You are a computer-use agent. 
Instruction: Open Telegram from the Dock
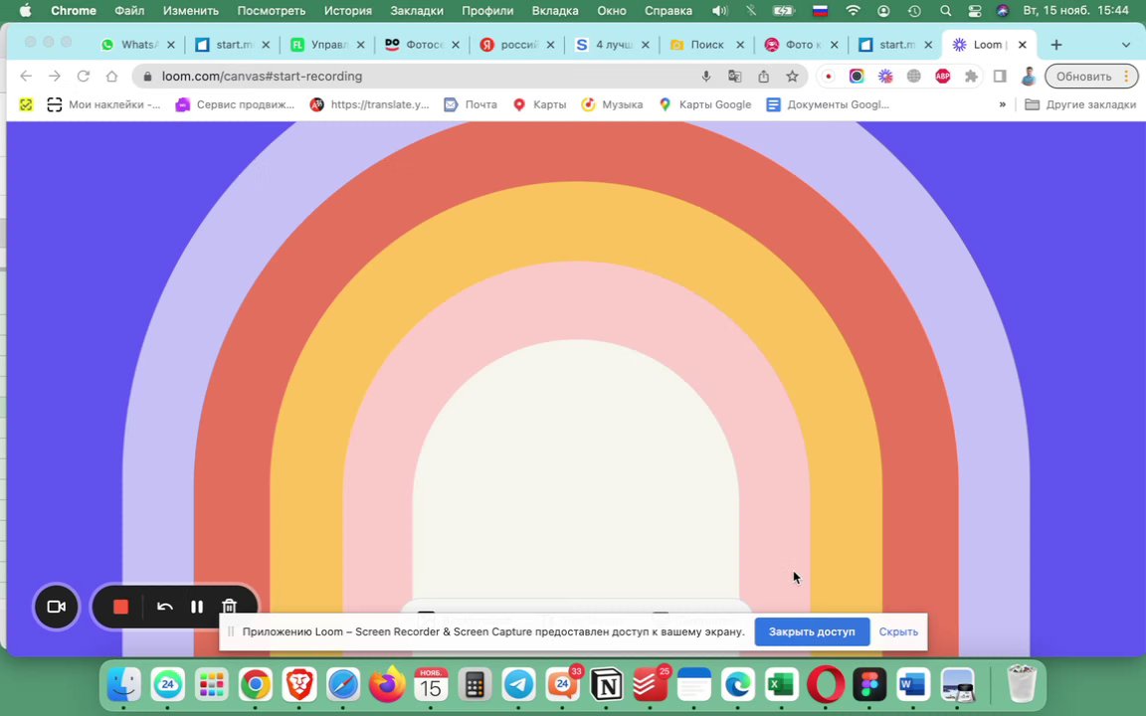(519, 684)
